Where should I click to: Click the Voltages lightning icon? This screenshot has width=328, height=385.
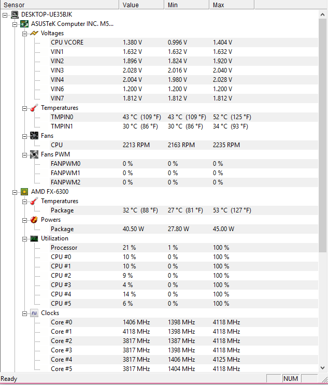[34, 33]
